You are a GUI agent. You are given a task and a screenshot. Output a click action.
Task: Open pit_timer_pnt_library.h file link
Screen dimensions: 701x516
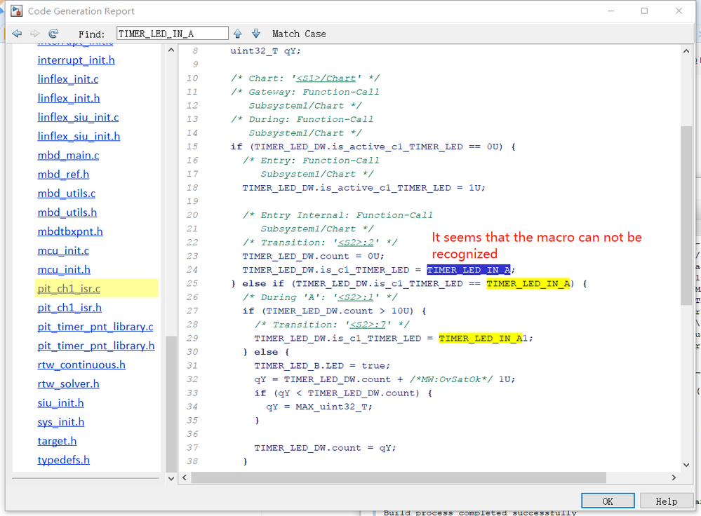coord(96,346)
